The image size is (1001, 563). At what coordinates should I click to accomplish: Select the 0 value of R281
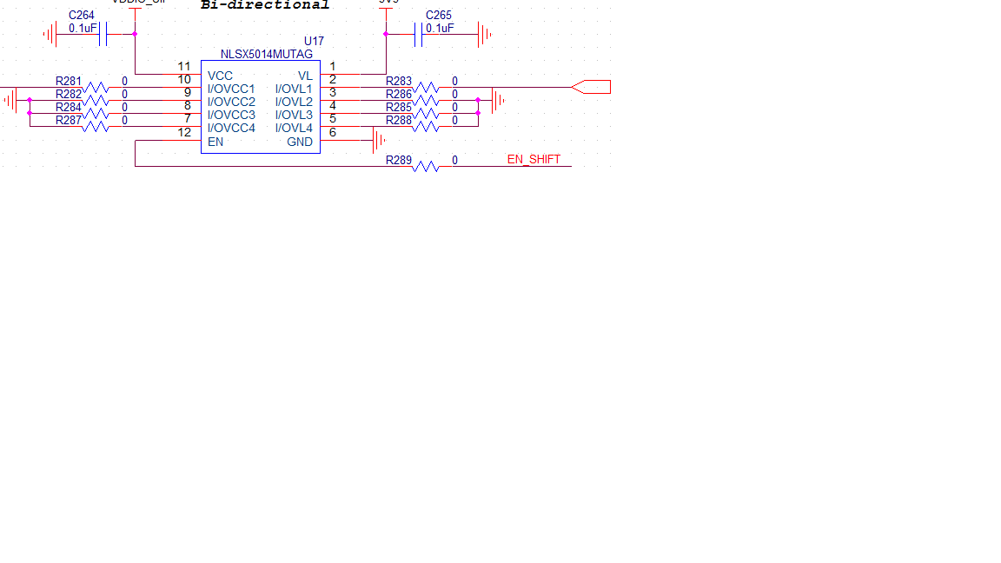tap(124, 81)
